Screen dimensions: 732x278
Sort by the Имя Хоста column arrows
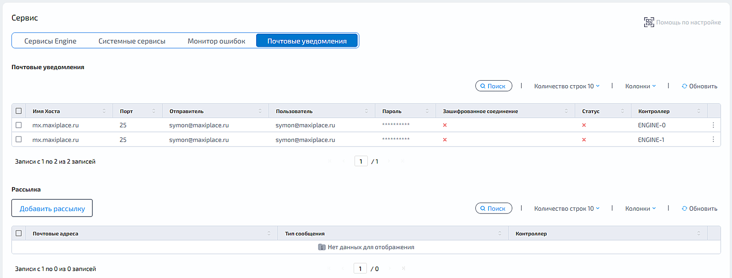(x=104, y=111)
